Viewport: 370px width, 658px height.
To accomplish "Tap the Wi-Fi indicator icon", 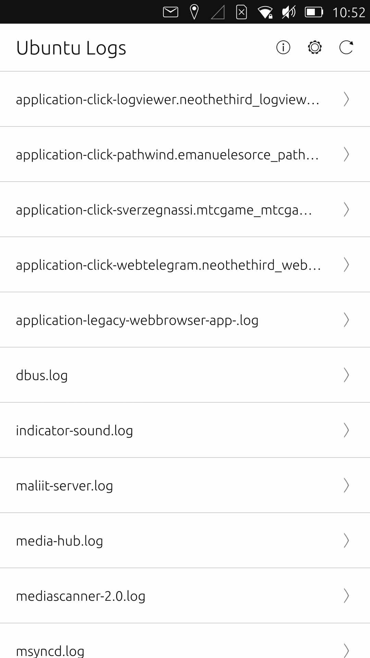I will (x=265, y=12).
